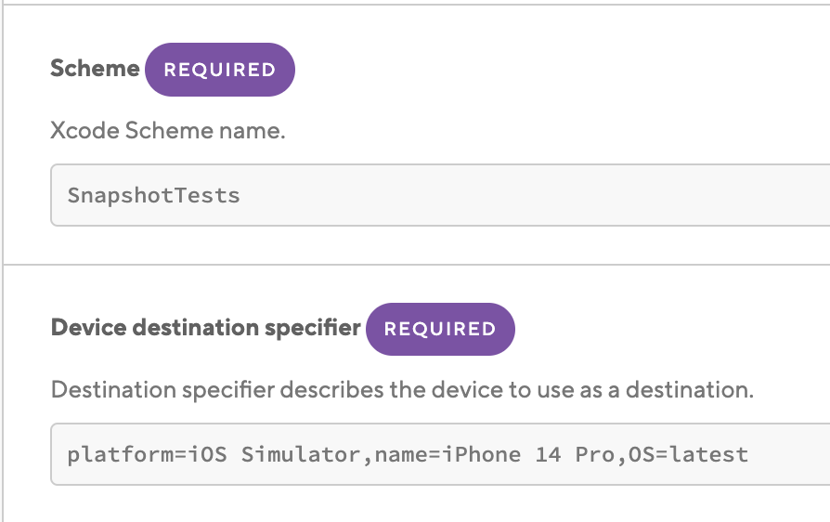The height and width of the screenshot is (522, 830).
Task: Click the REQUIRED badge next to Scheme
Action: [x=220, y=70]
